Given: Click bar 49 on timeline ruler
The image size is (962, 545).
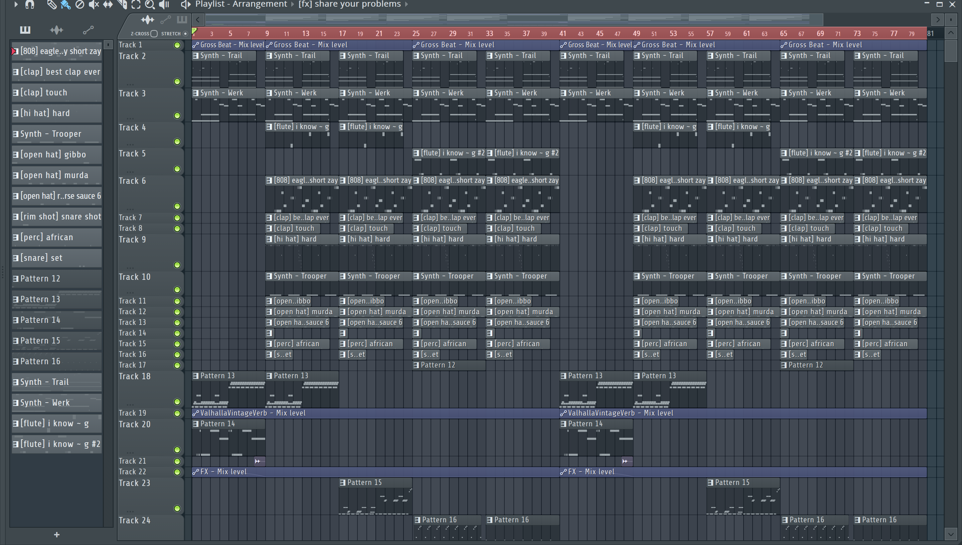Looking at the screenshot, I should (636, 34).
